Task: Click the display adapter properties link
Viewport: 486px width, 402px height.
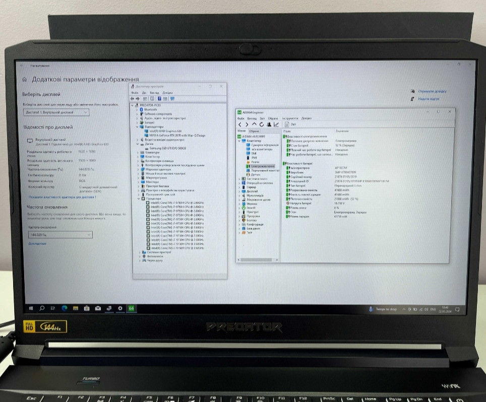Action: point(62,197)
